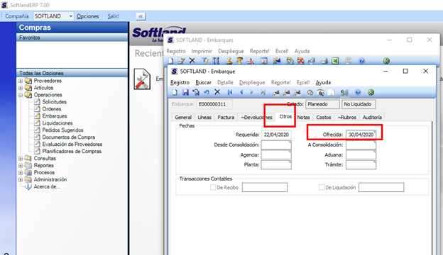Toggle the De Recibo checkbox
The height and width of the screenshot is (255, 443).
pos(213,188)
